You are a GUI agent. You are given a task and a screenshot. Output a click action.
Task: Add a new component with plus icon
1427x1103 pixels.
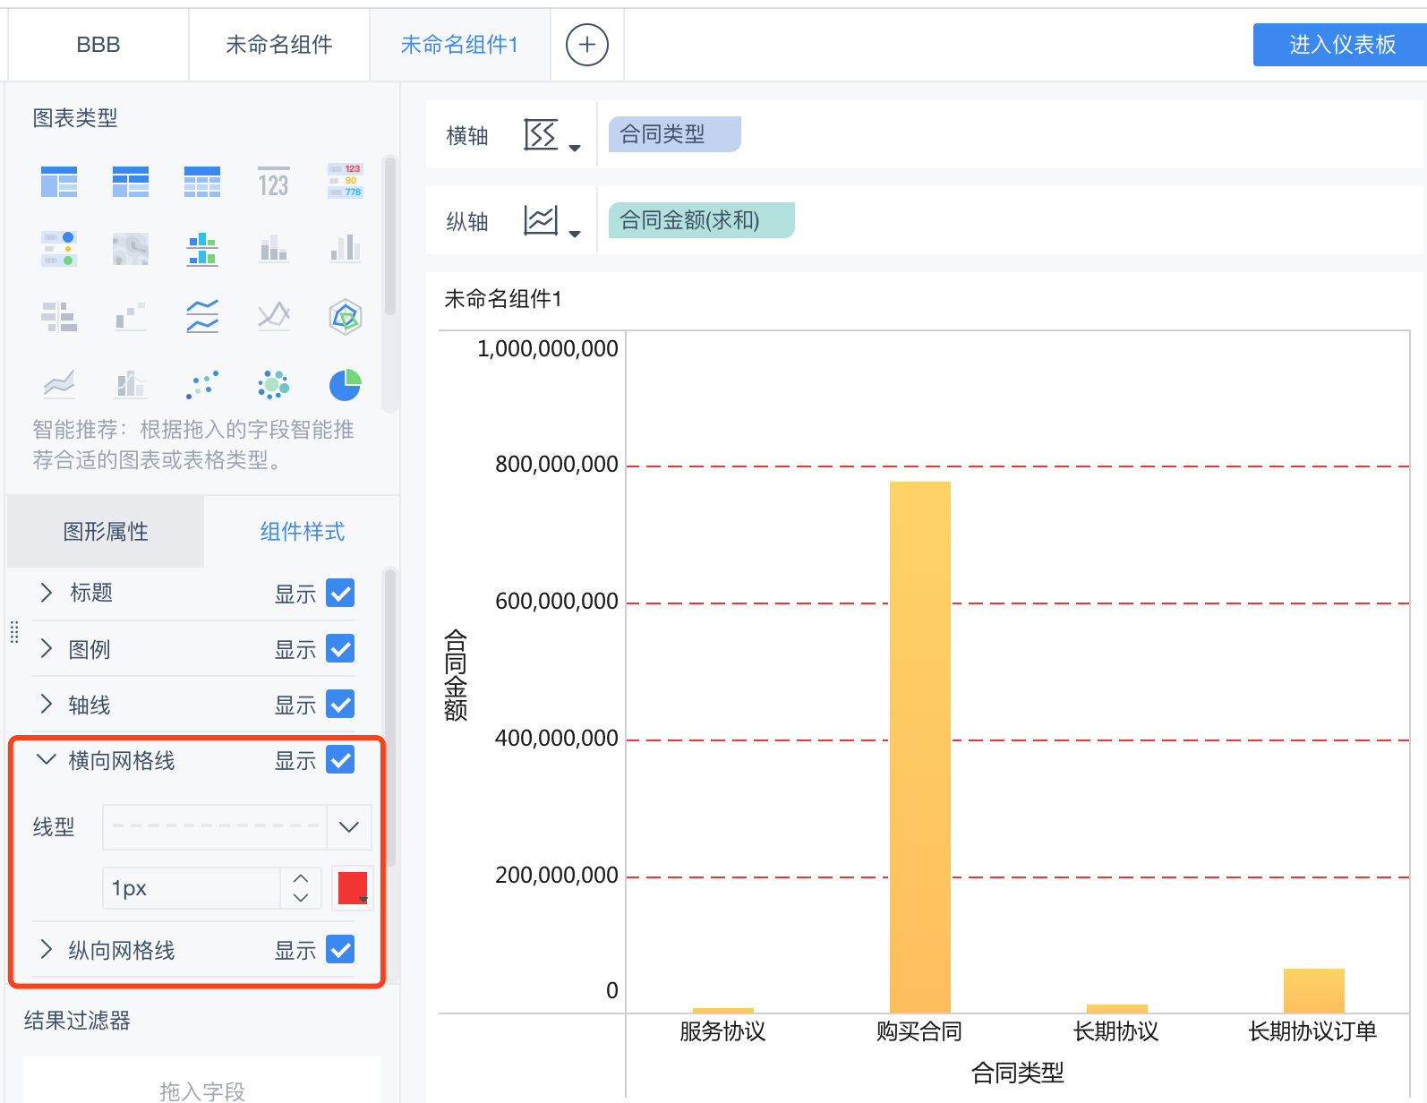tap(587, 45)
